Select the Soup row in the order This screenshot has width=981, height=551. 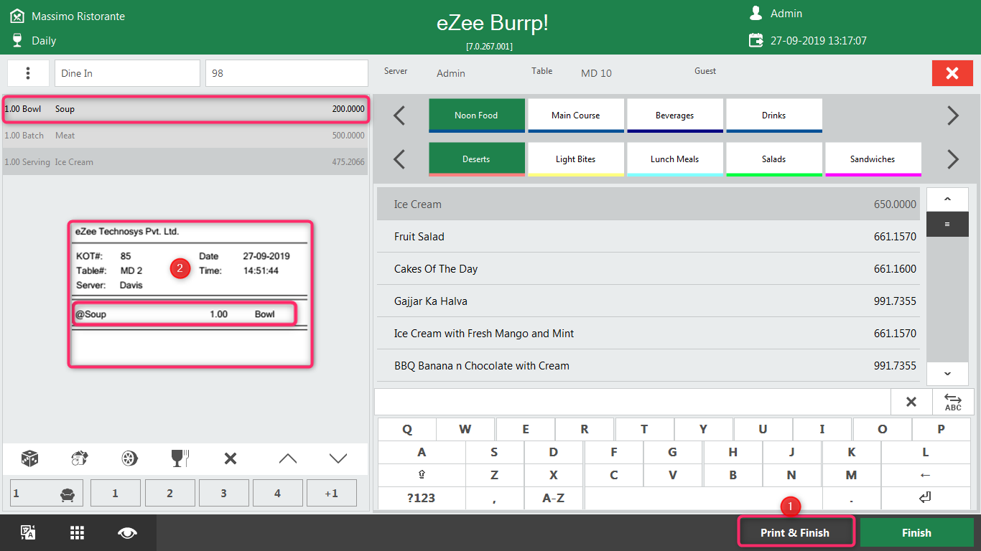(185, 109)
